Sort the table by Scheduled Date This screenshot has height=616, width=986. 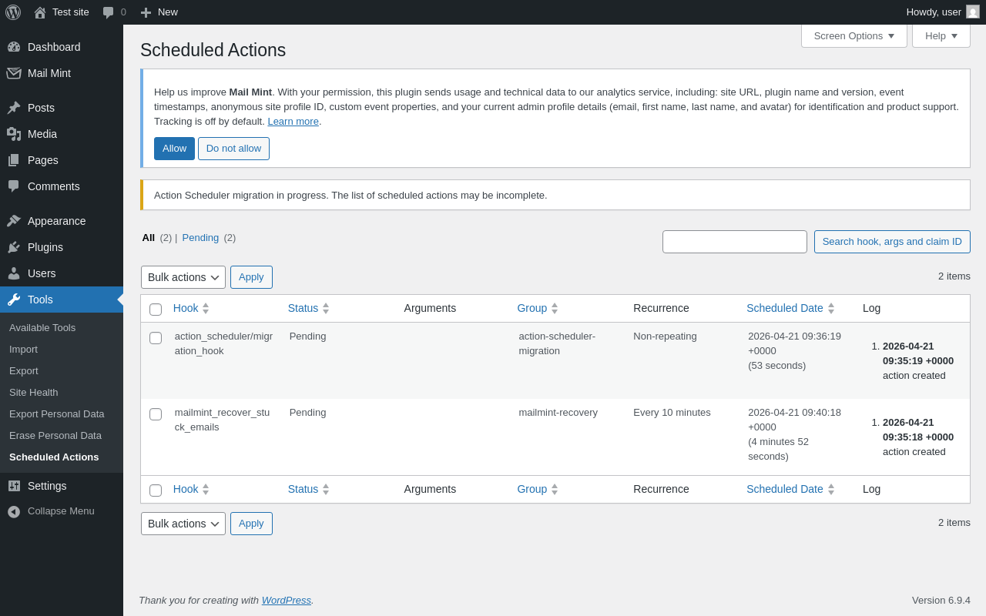point(784,308)
